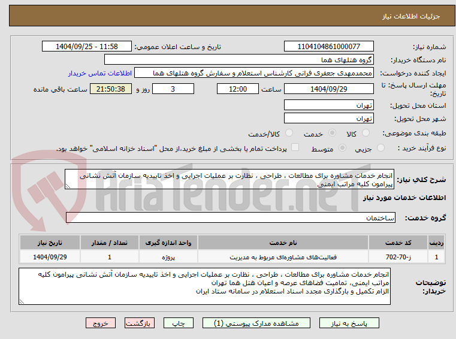
Task: Click the نام دستگاه خریدار field
Action: tap(238, 60)
